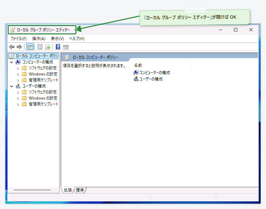Select ユーザーの構成 text in the right list
The image size is (266, 209).
tap(151, 79)
